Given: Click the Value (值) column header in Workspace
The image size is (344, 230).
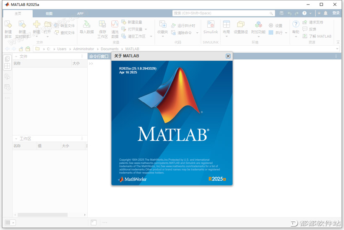Looking at the screenshot, I should pyautogui.click(x=49, y=146).
